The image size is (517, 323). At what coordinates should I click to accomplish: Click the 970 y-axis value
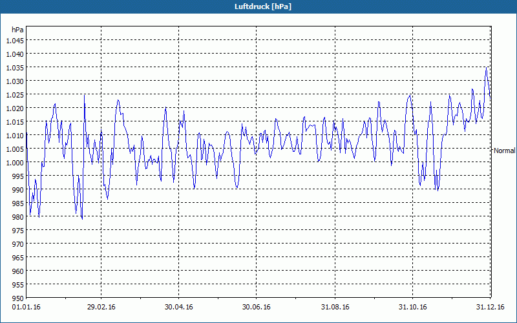point(19,244)
